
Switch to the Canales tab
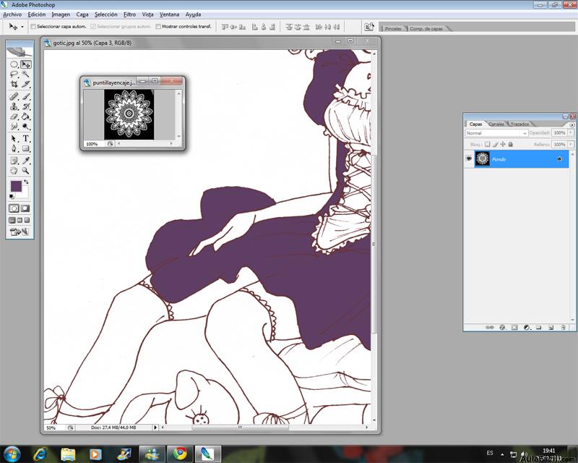coord(496,124)
